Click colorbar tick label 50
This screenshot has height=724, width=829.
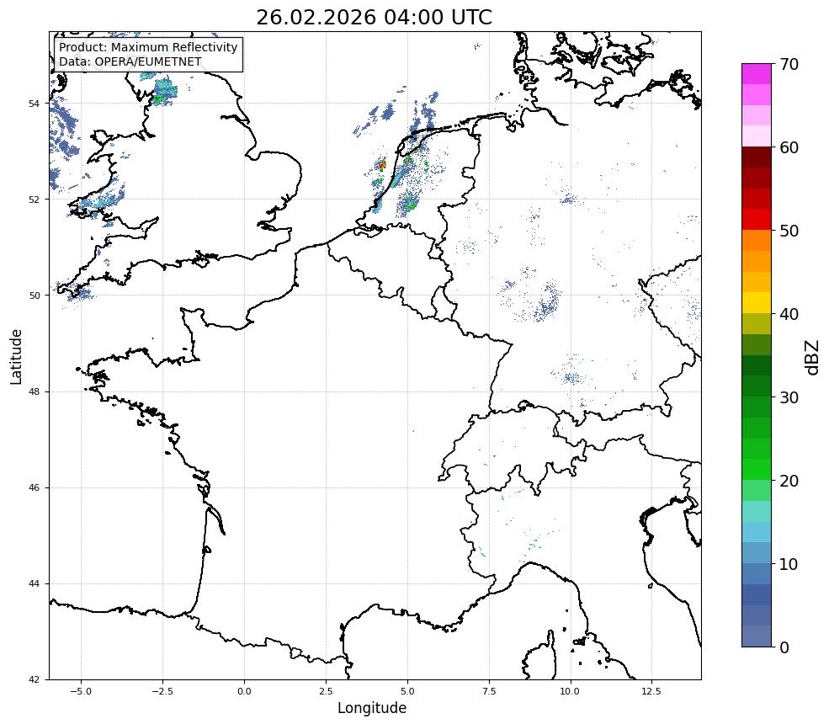(789, 232)
